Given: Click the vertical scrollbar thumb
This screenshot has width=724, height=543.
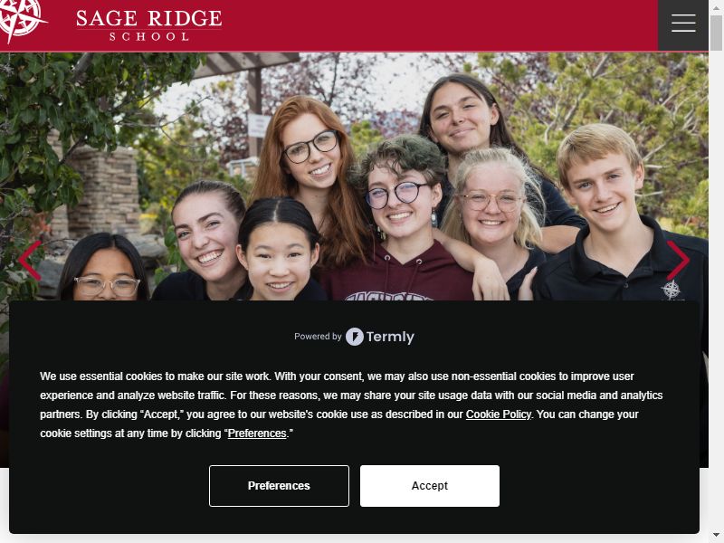Looking at the screenshot, I should pyautogui.click(x=716, y=33).
